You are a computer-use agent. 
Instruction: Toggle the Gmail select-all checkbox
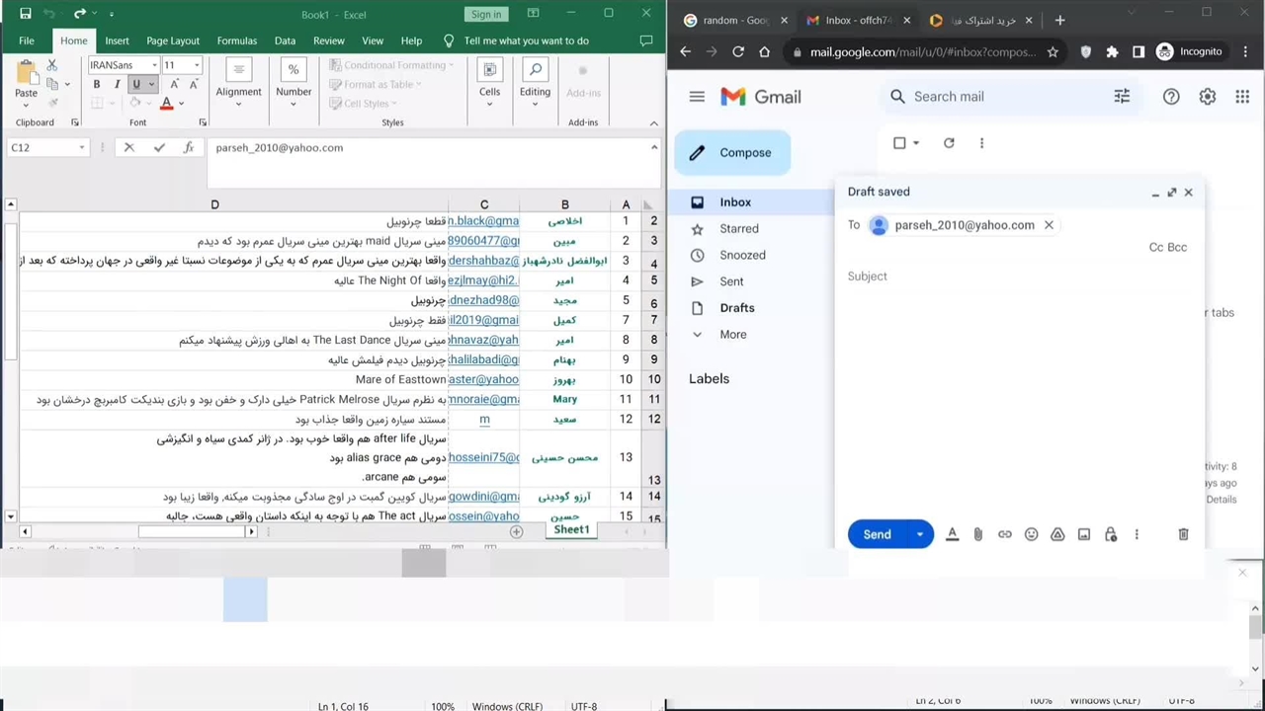click(899, 143)
